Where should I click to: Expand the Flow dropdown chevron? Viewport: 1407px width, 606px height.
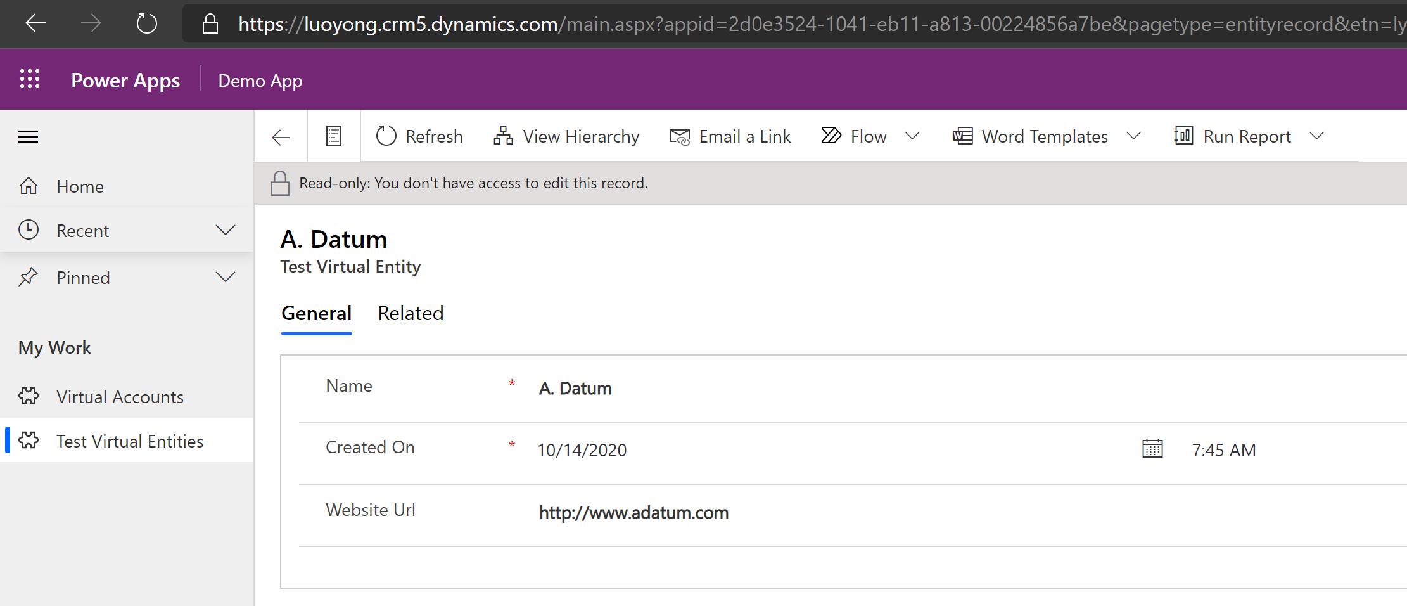click(x=912, y=136)
